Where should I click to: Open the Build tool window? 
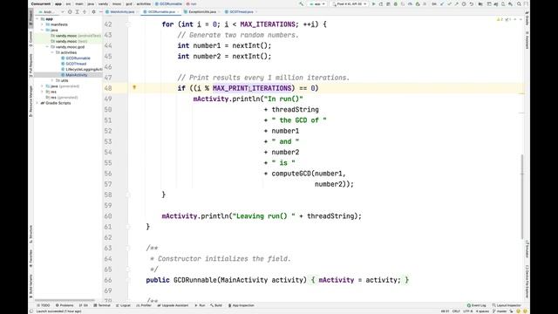click(x=216, y=305)
